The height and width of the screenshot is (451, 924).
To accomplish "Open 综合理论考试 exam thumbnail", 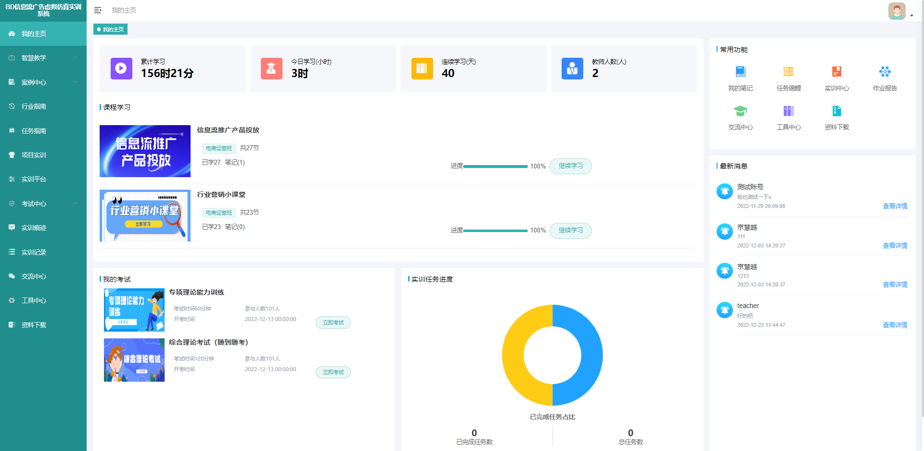I will (134, 360).
